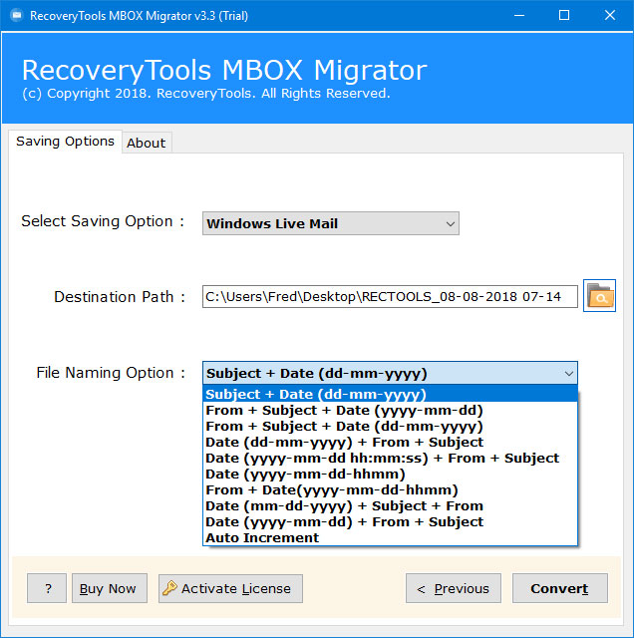
Task: Choose "Subject + Date (dd-mm-yyyy)" in the list
Action: coord(390,394)
